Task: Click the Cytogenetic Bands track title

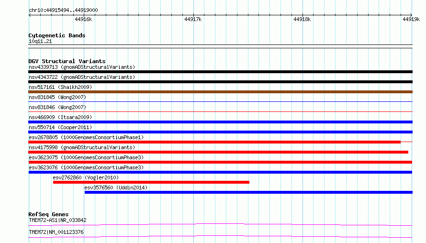Action: [x=57, y=35]
